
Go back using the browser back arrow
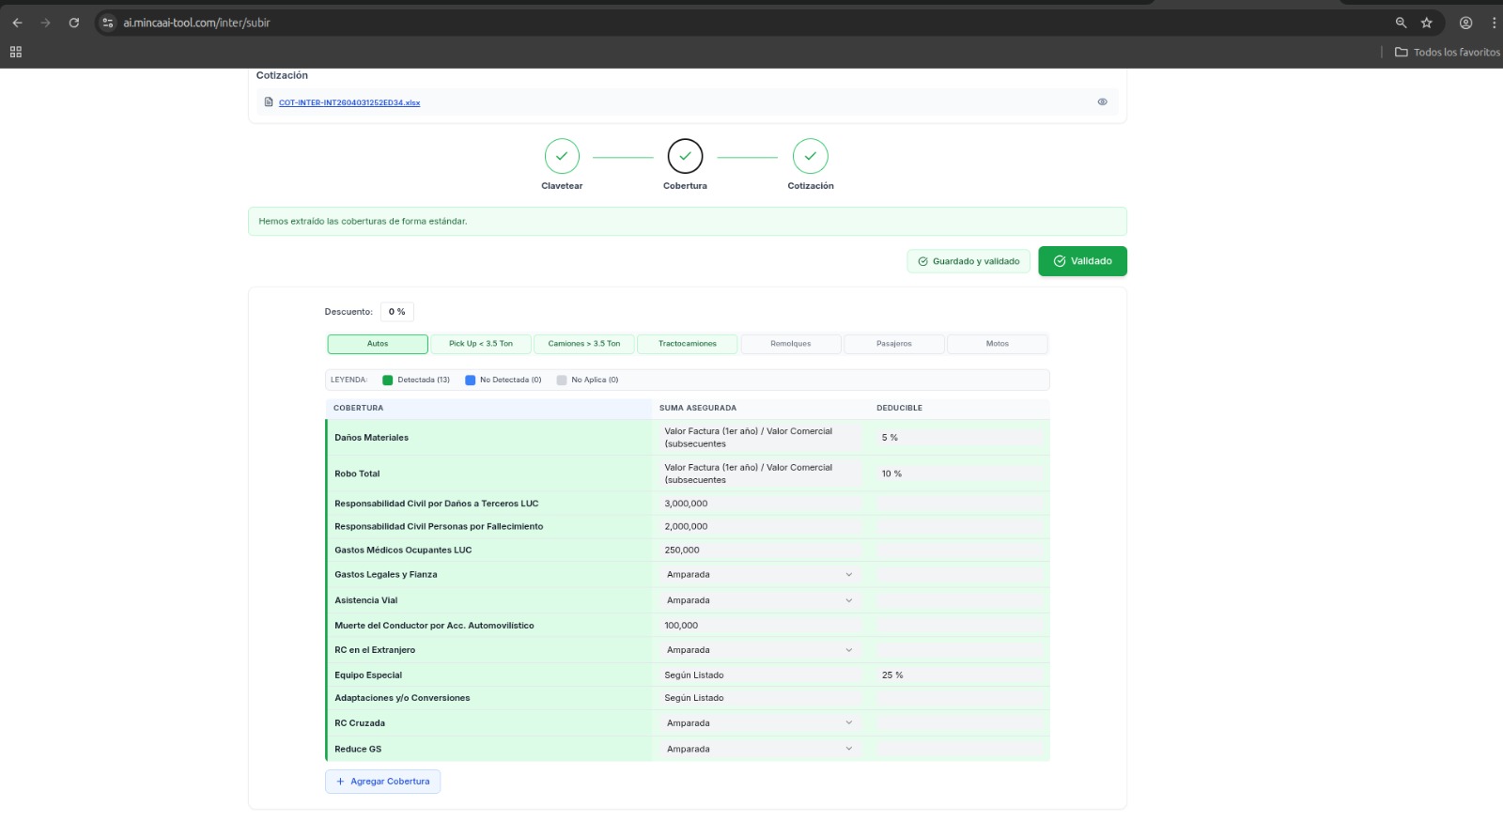17,23
